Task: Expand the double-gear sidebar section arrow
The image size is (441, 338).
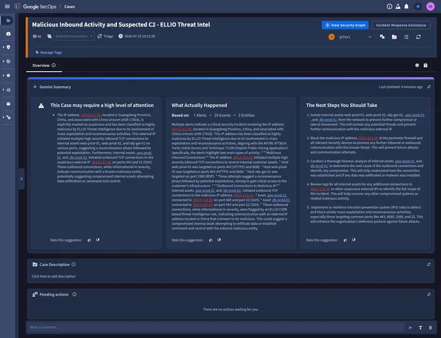Action: pyautogui.click(x=3, y=117)
